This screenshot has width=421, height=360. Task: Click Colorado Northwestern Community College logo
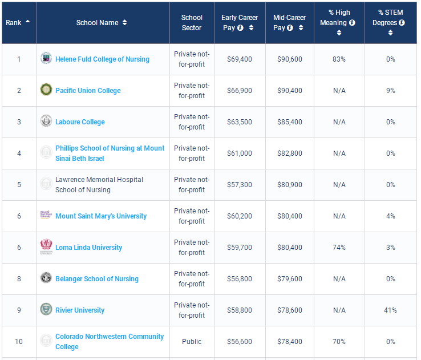point(46,341)
